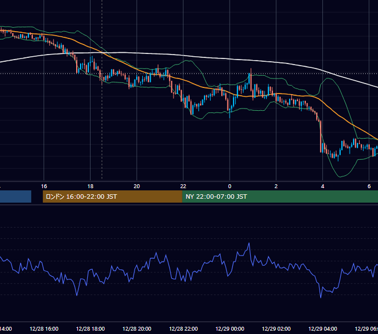Click the "18" hour label on price chart axis
Viewport: 378px width, 334px height.
click(90, 186)
